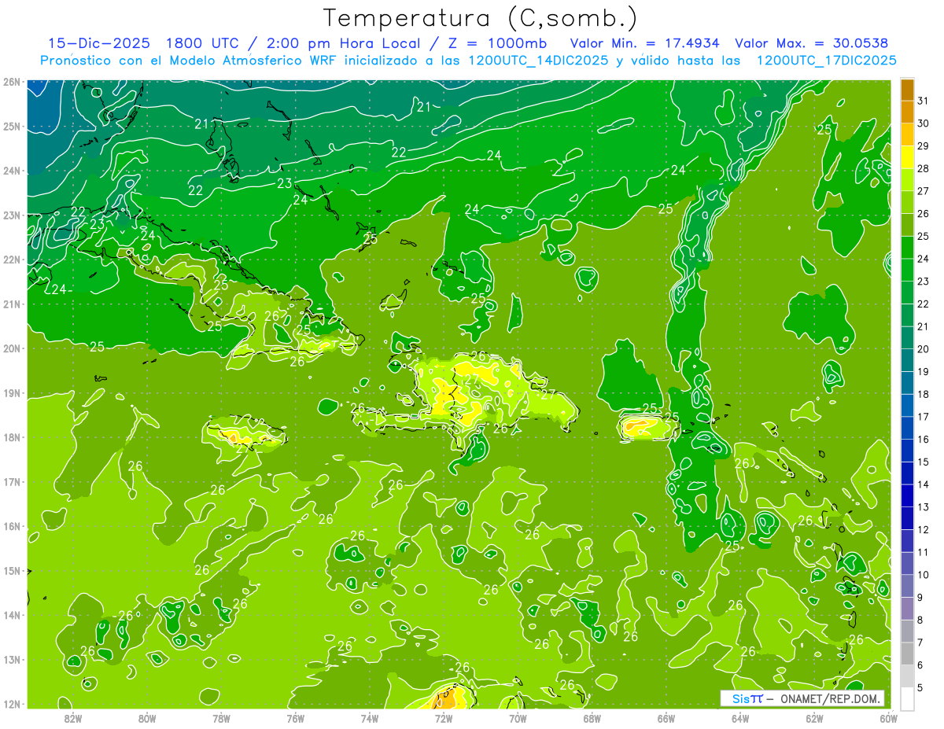This screenshot has width=944, height=729.
Task: Pick the legend swatch between 19 and 20
Action: (908, 360)
